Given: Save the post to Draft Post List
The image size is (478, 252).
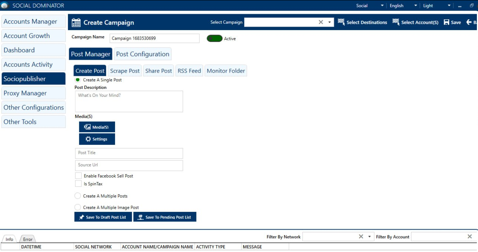Looking at the screenshot, I should [x=103, y=217].
